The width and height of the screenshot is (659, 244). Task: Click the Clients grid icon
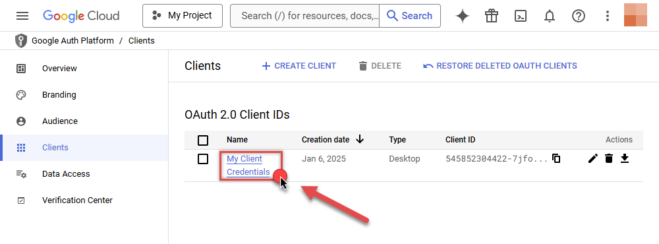(x=21, y=148)
